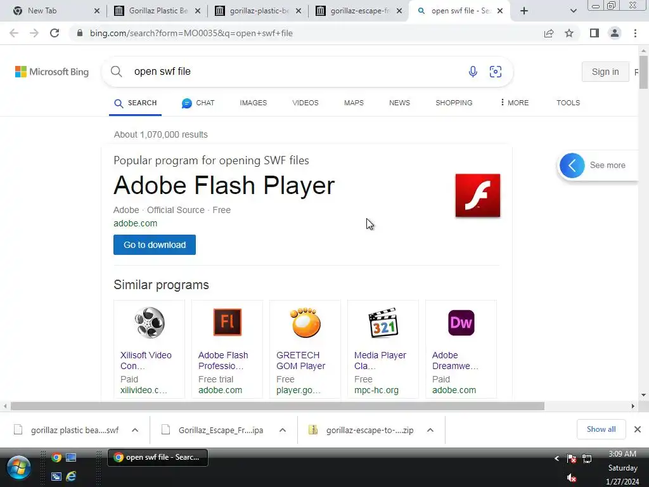The width and height of the screenshot is (649, 487).
Task: Open Chrome three-dot menu
Action: pyautogui.click(x=635, y=33)
